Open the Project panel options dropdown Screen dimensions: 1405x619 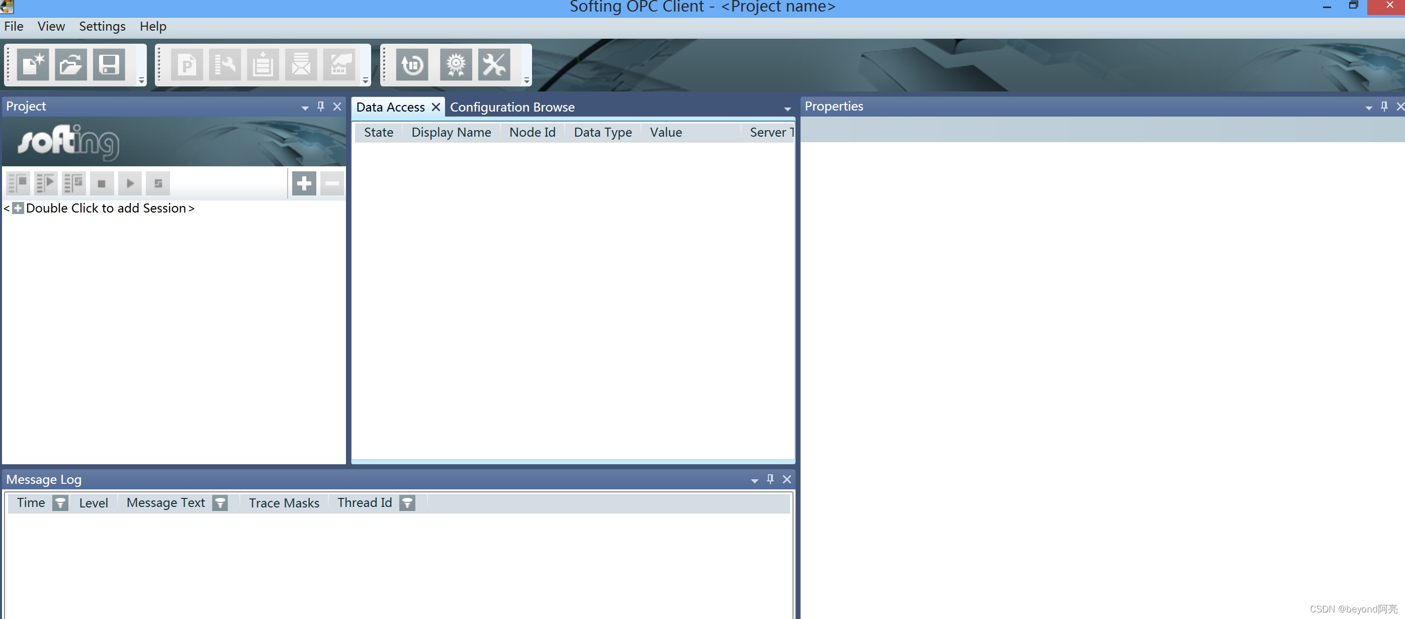[305, 108]
